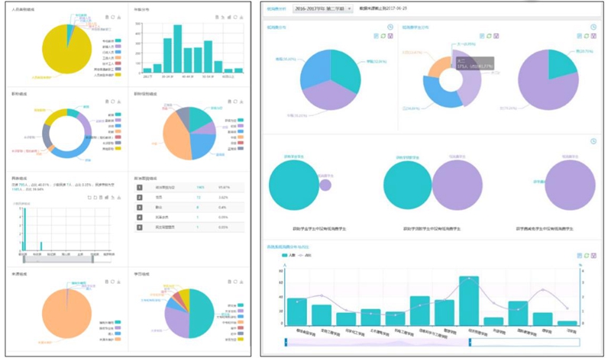
Task: Switch to the 低消费分析 tab
Action: click(x=276, y=8)
